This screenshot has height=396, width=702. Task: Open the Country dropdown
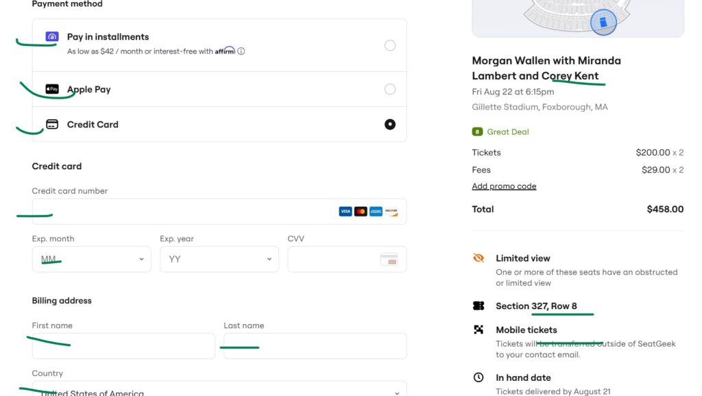pos(219,389)
